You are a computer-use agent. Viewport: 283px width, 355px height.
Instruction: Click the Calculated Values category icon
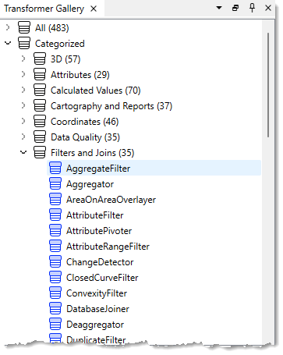coord(40,90)
